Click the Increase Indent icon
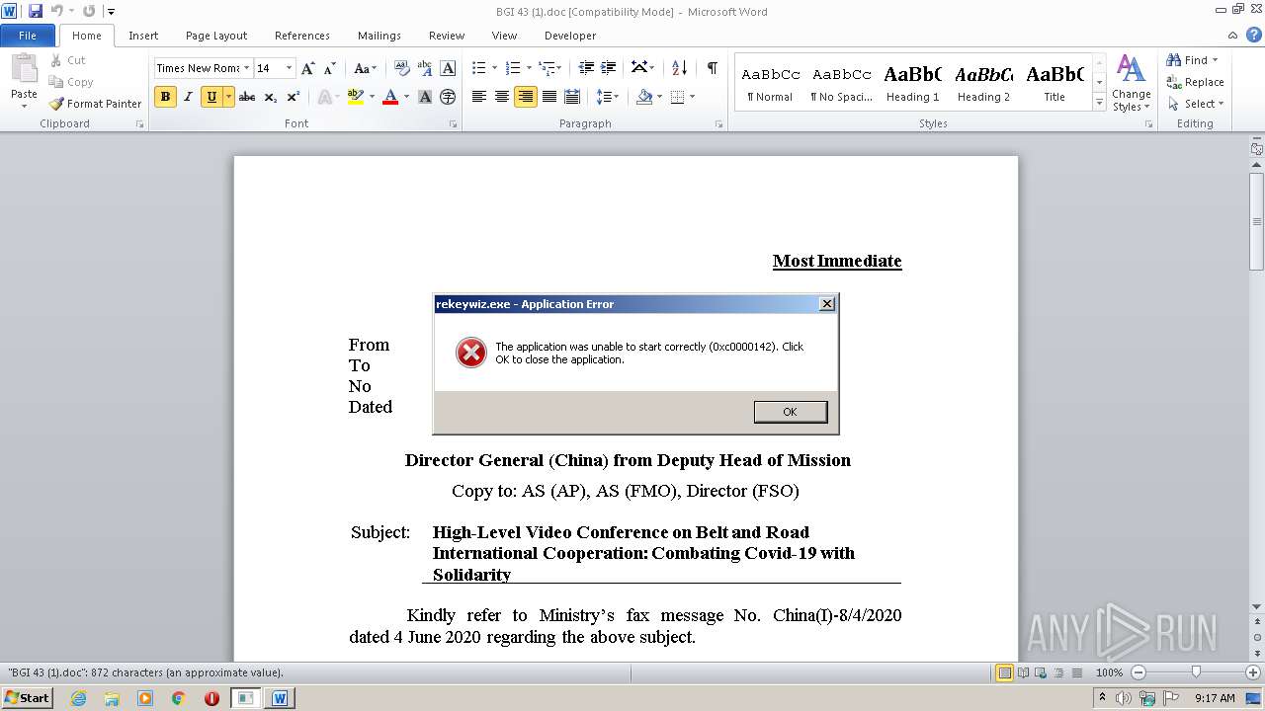This screenshot has width=1265, height=711. (609, 68)
